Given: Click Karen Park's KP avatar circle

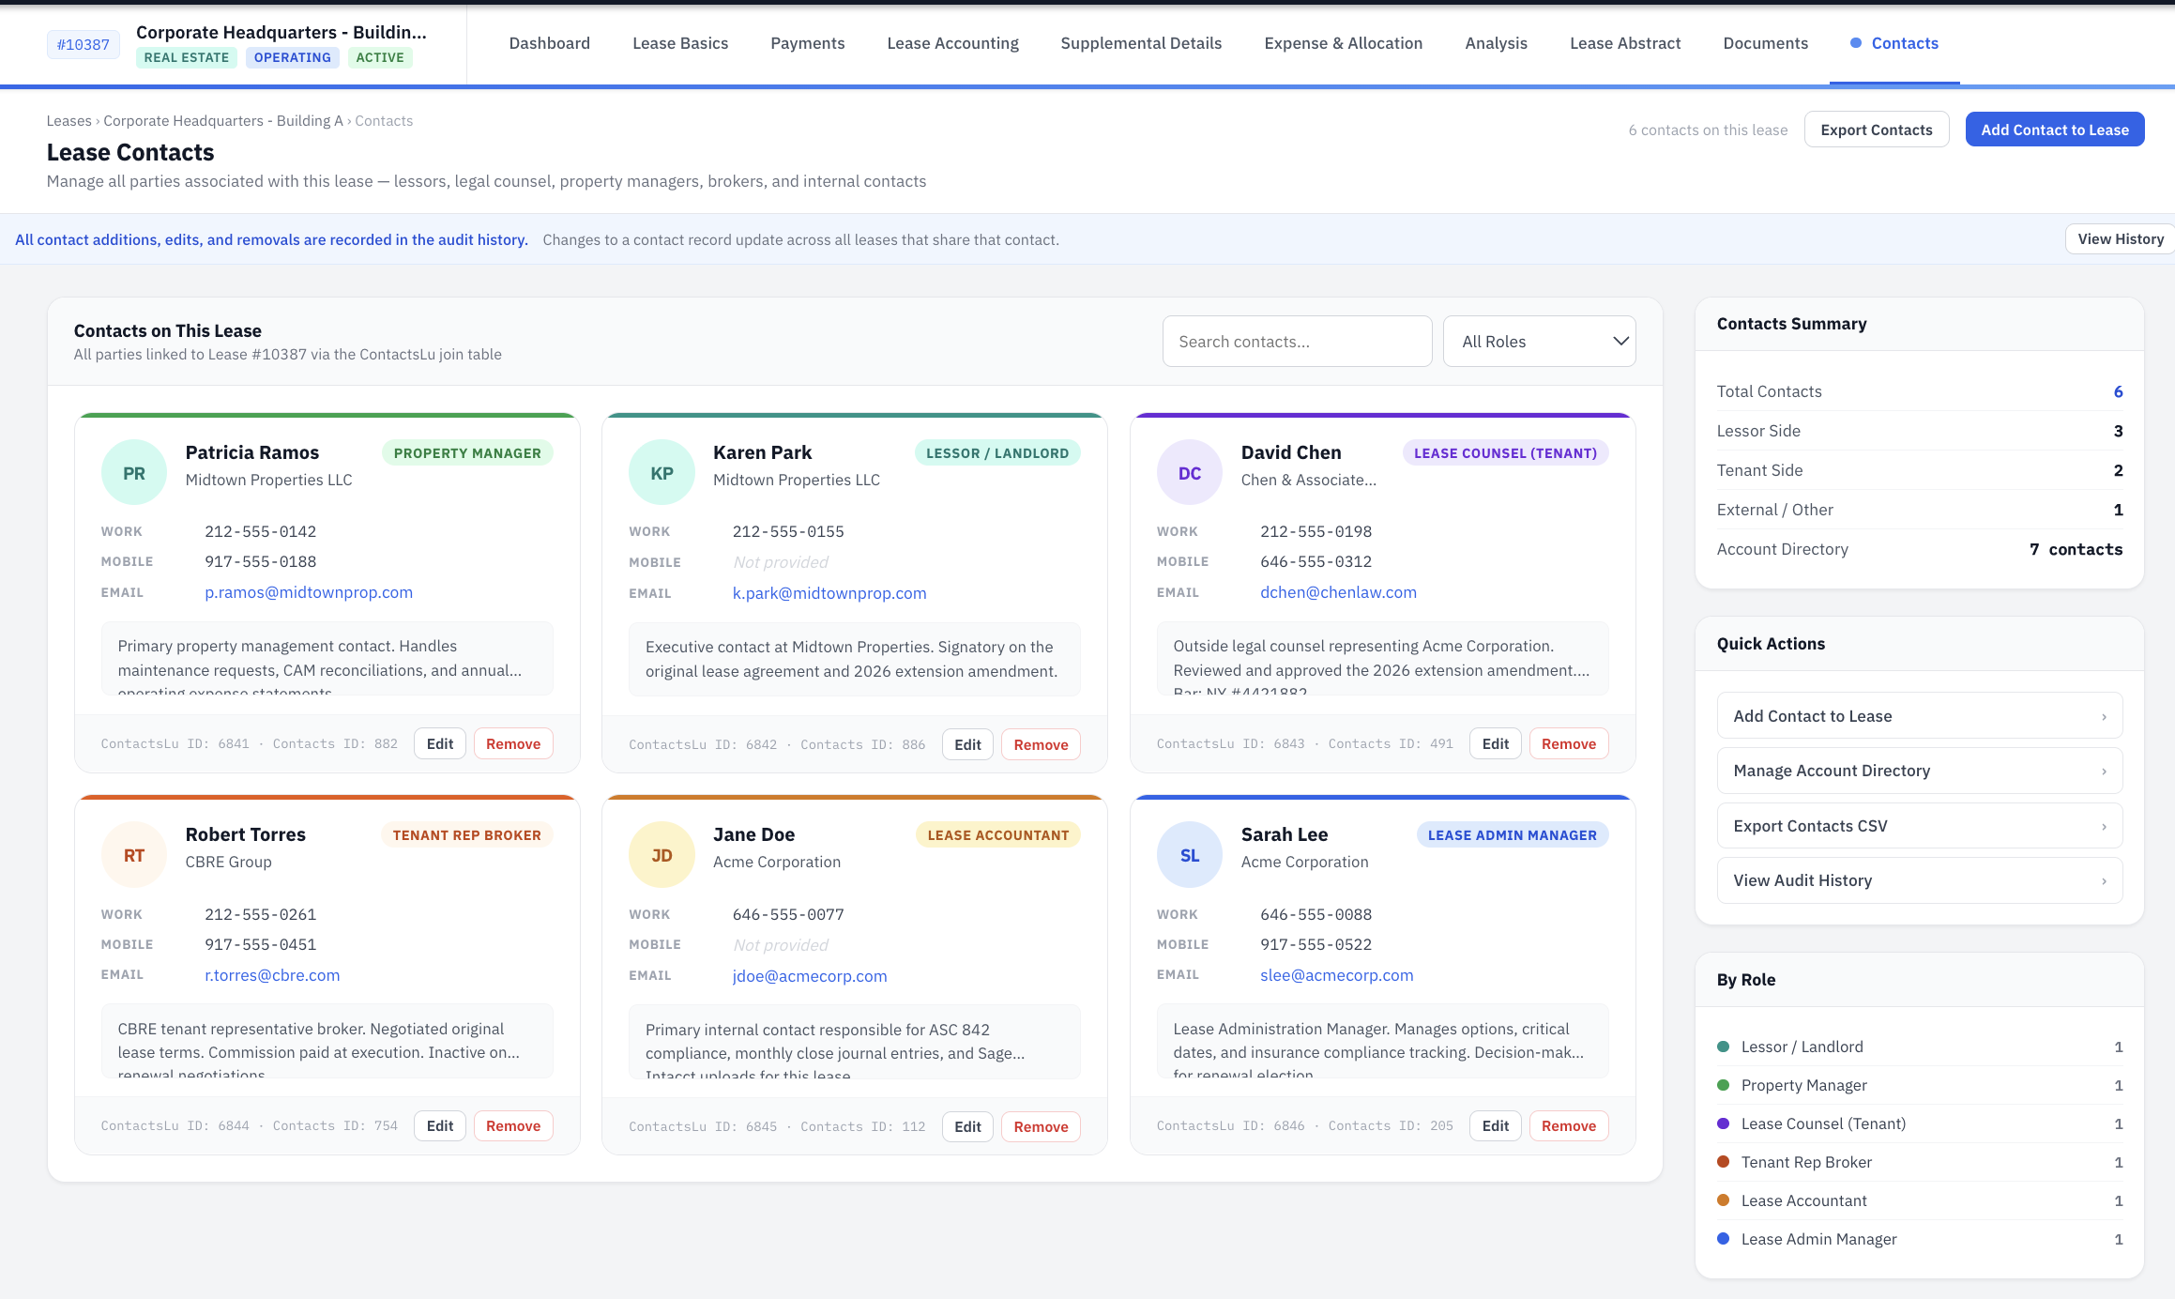Looking at the screenshot, I should tap(662, 471).
